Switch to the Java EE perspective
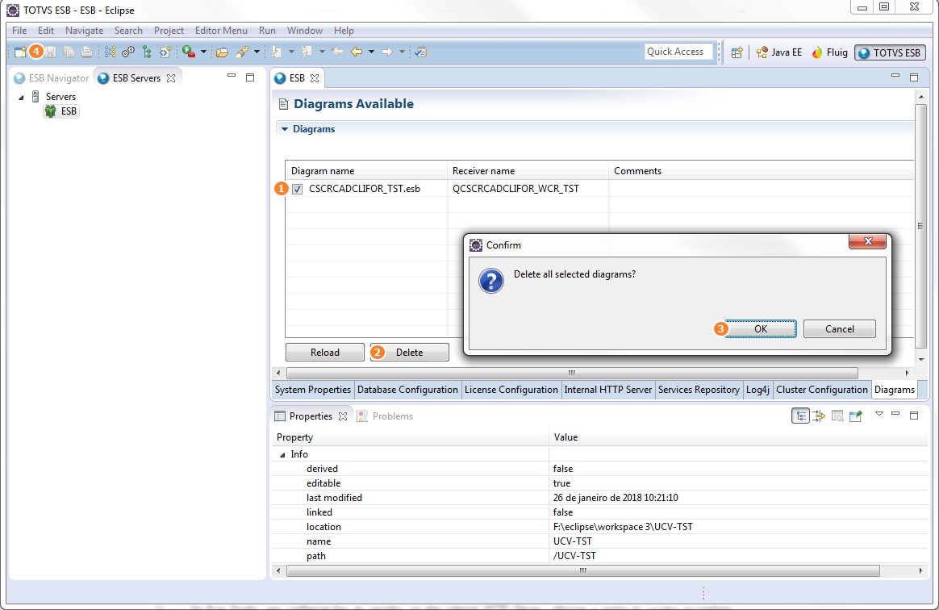Image resolution: width=939 pixels, height=610 pixels. pos(778,52)
